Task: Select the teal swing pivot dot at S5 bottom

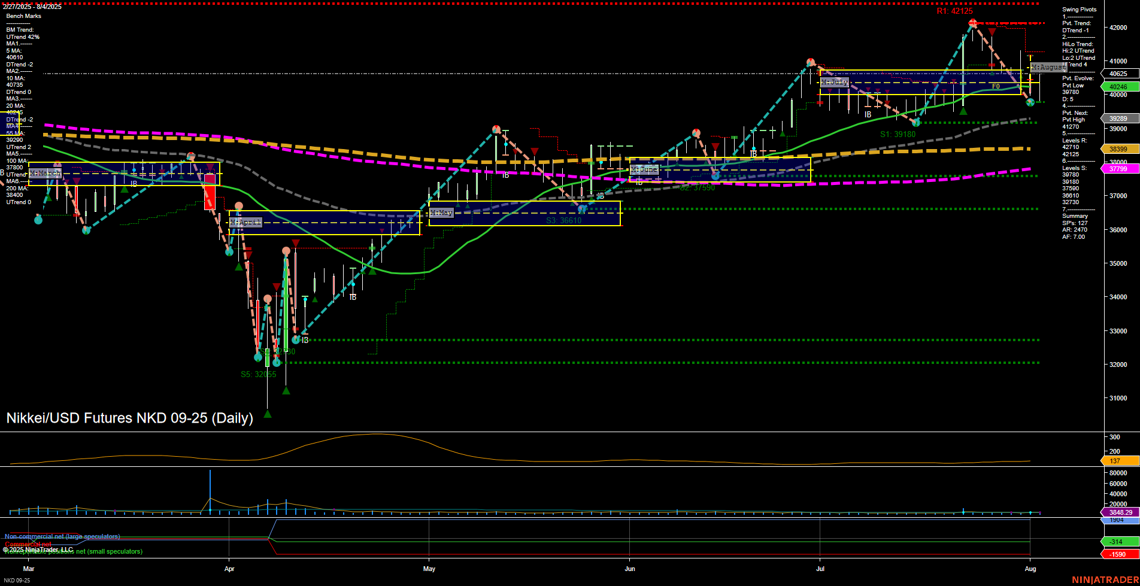Action: tap(276, 363)
